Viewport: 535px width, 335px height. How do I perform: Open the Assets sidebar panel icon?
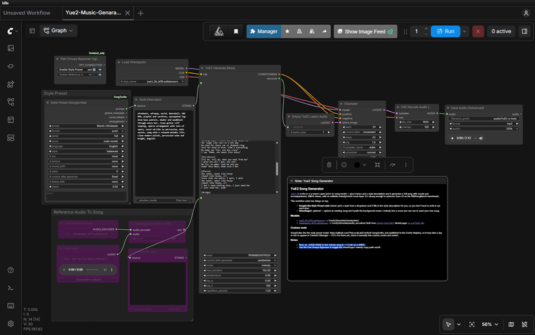10,48
